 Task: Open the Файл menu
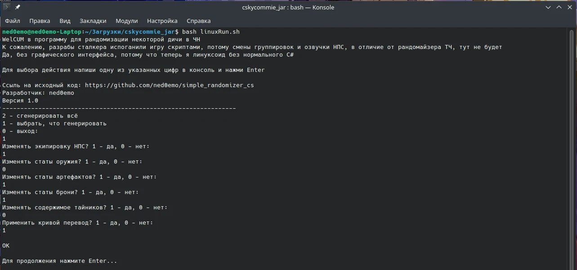[13, 21]
